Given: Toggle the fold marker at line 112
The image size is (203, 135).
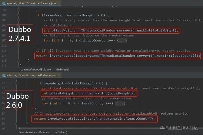Looking at the screenshot, I should click(18, 46).
